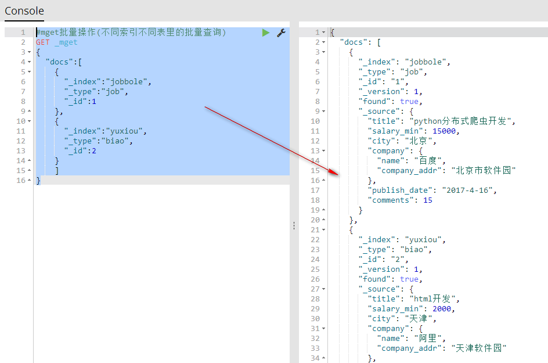Click the pane splitter handle between editors
548x363 pixels.
pos(294,225)
